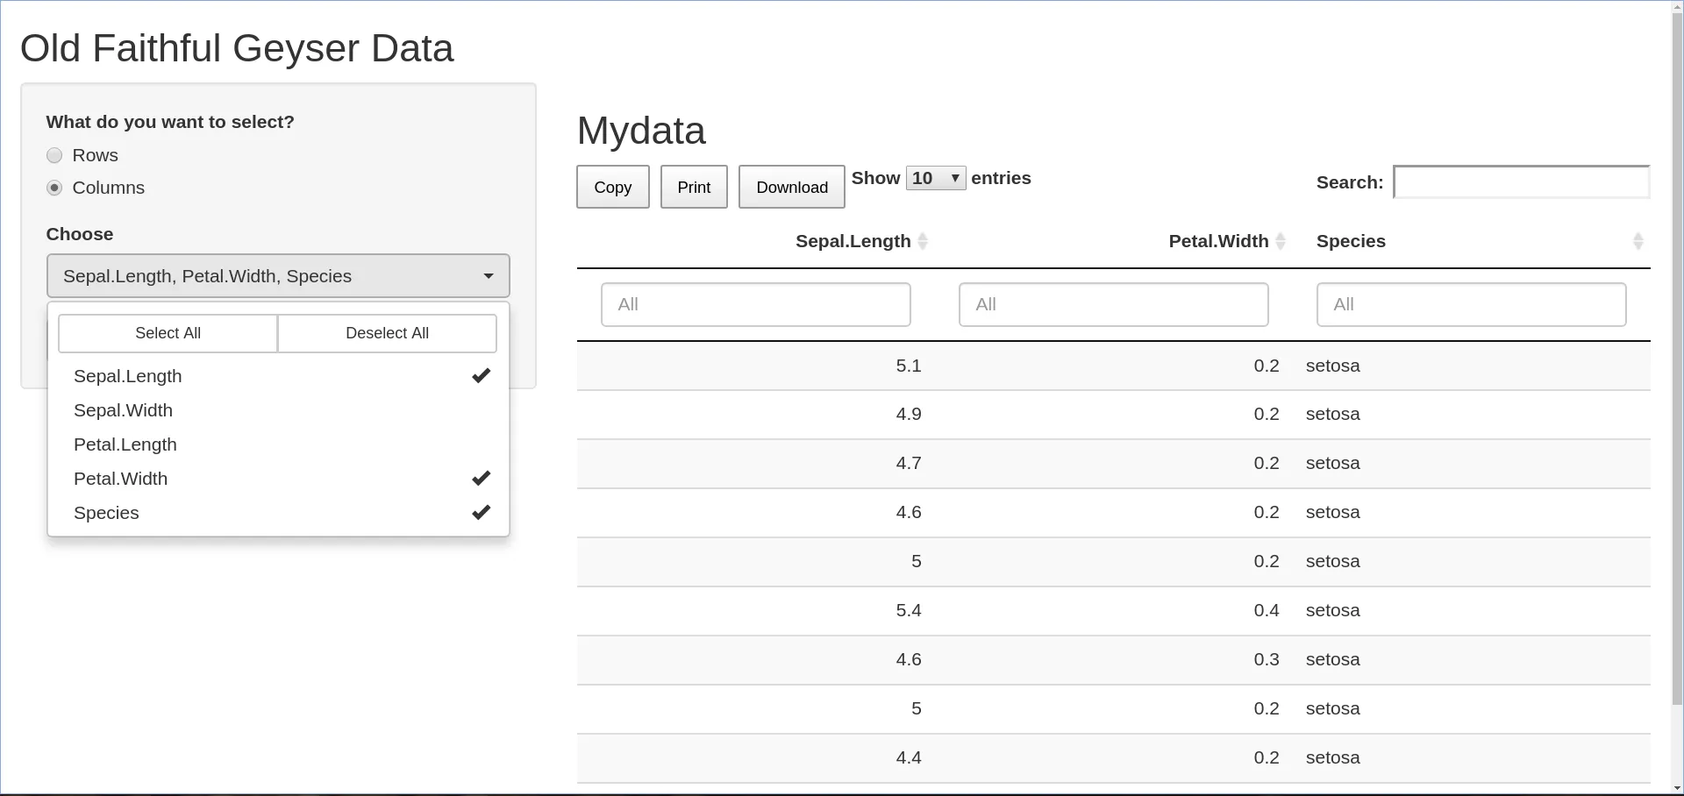1684x796 pixels.
Task: Click checkmark beside Species option
Action: pyautogui.click(x=481, y=513)
